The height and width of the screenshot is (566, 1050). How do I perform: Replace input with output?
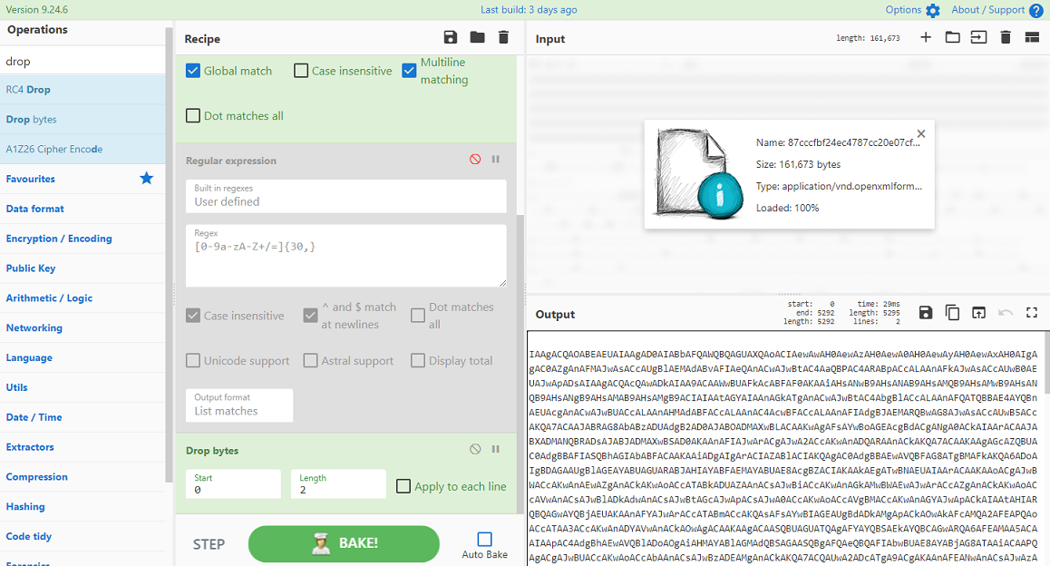click(x=978, y=313)
